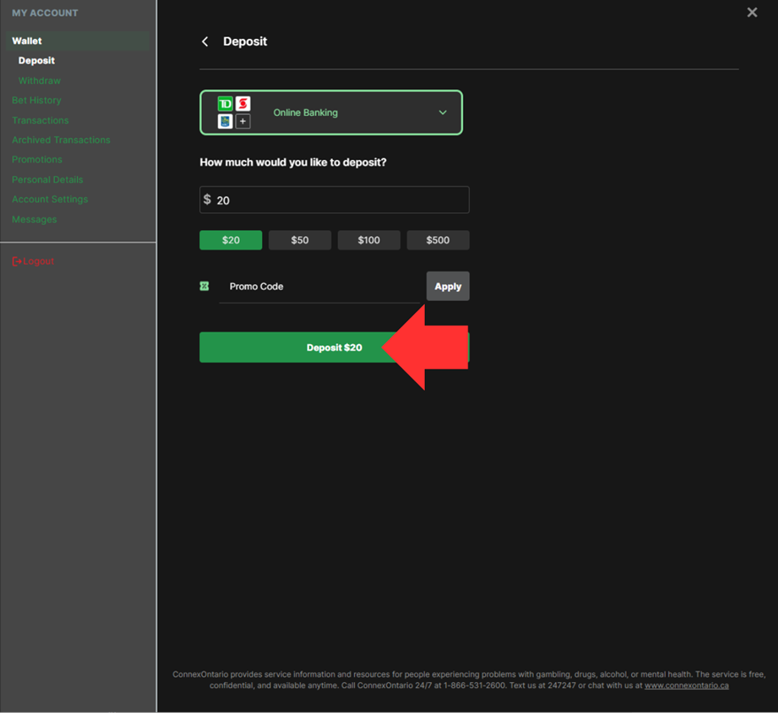778x713 pixels.
Task: Click the red Scotiabank logo icon
Action: tap(243, 104)
